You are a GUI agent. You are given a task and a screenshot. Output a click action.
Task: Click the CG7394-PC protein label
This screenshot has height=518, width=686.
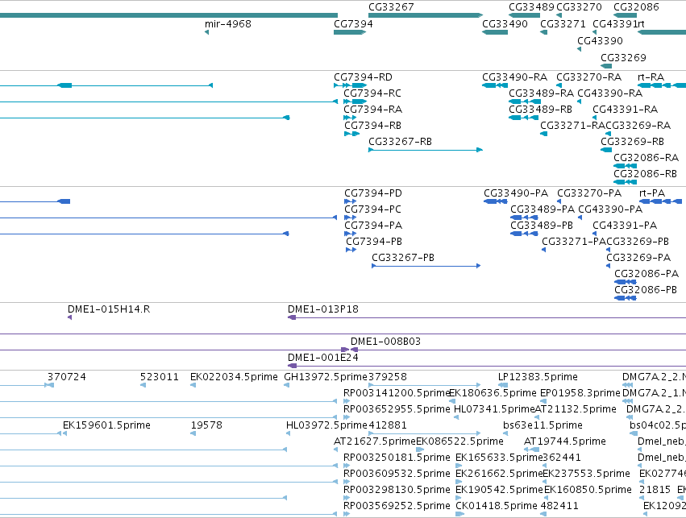(372, 209)
